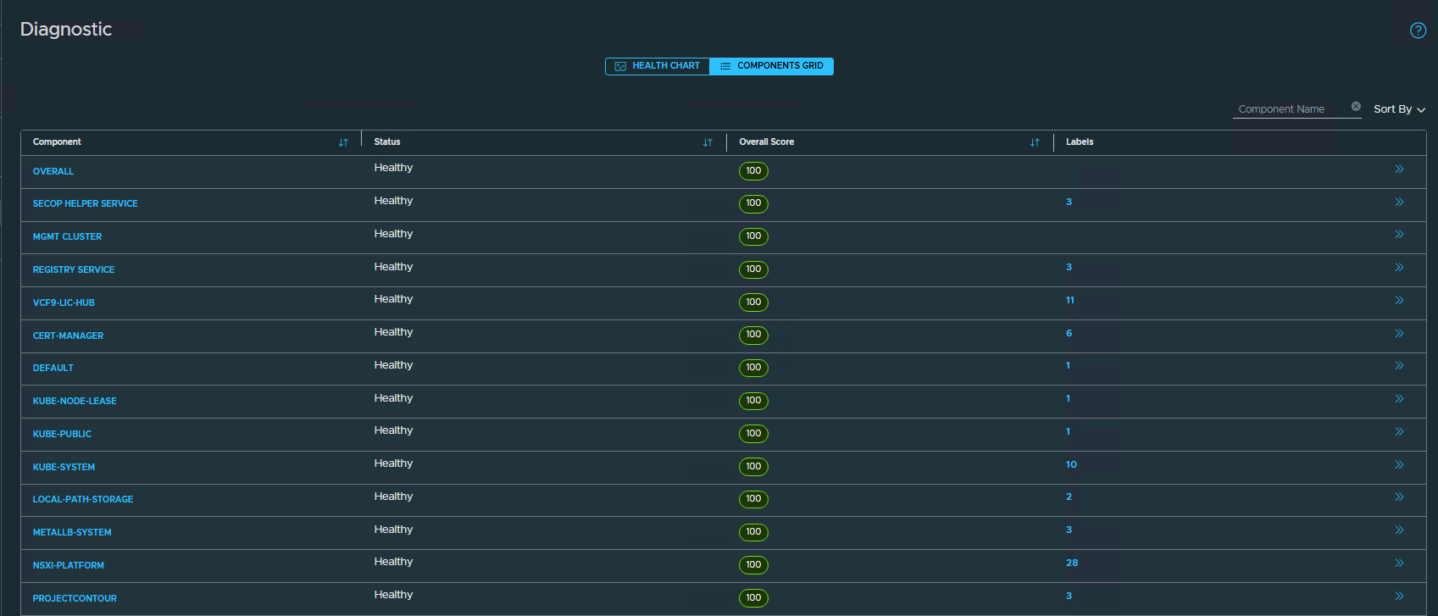Open the NSXI-PLATFORM component link
The width and height of the screenshot is (1438, 616).
click(69, 565)
